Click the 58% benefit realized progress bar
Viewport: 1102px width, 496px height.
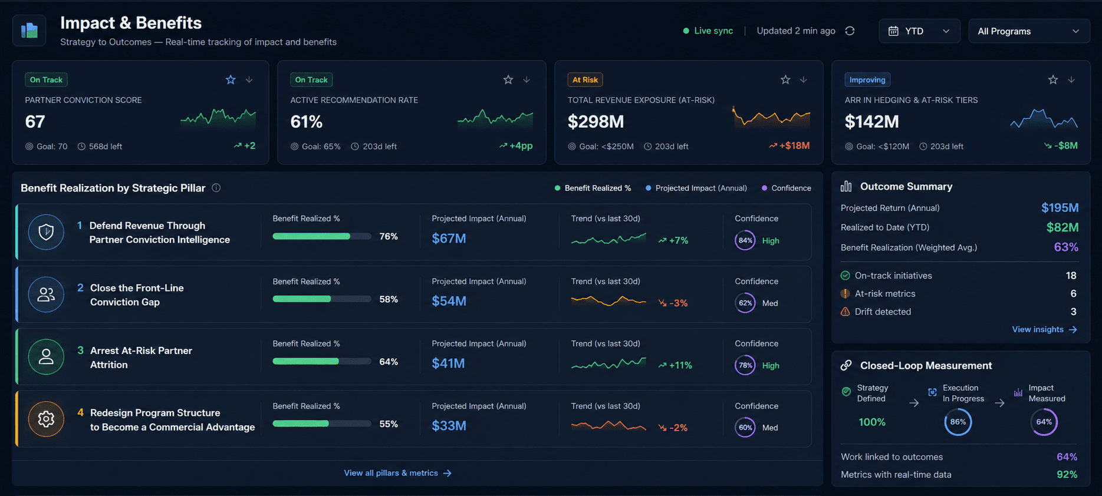(322, 299)
